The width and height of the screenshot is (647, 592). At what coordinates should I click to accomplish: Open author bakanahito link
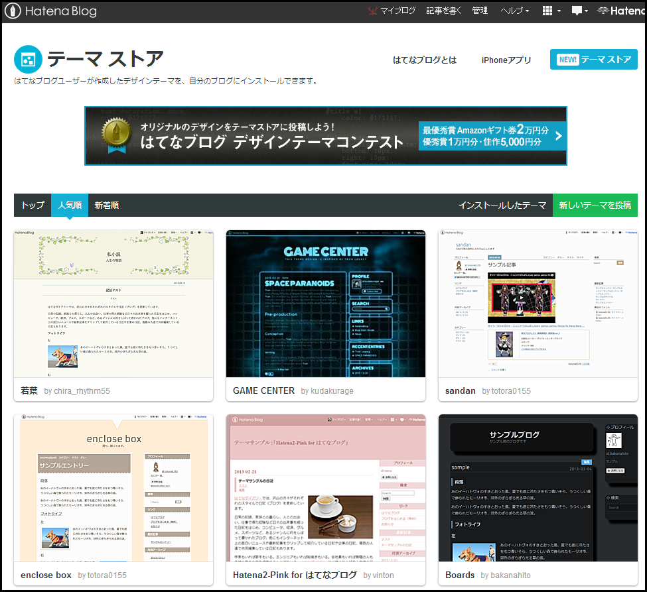pos(510,575)
